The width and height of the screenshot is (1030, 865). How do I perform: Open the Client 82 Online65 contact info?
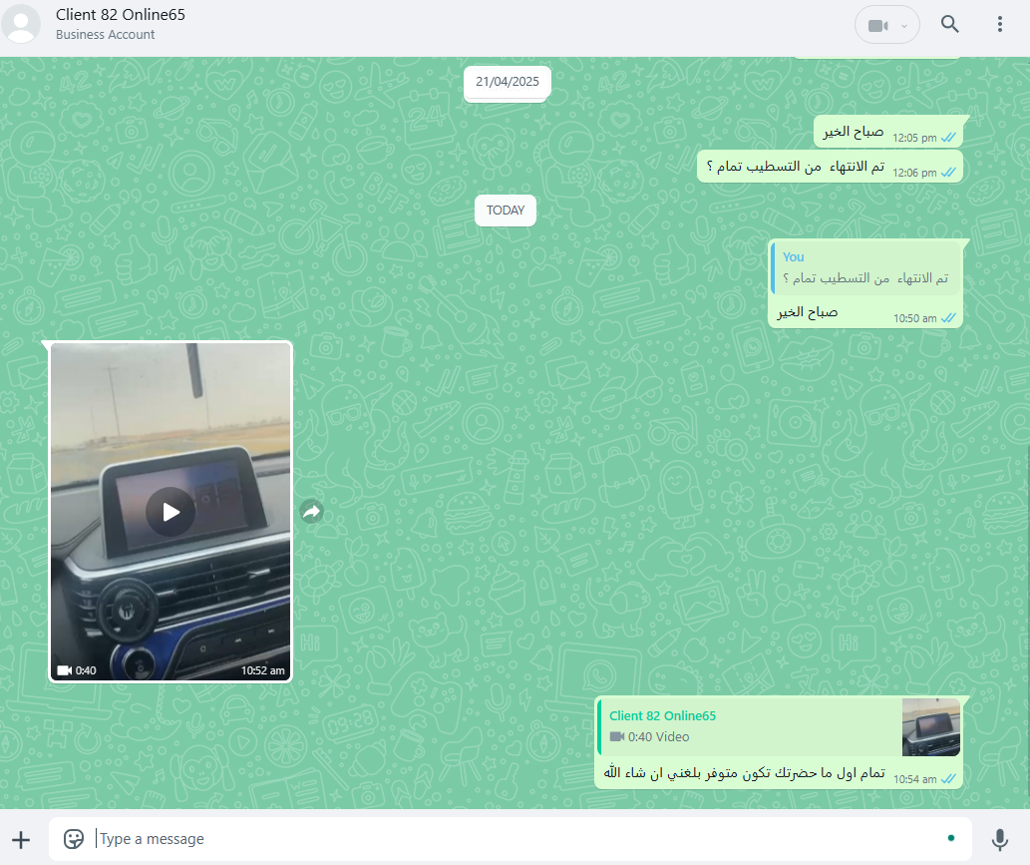(121, 14)
